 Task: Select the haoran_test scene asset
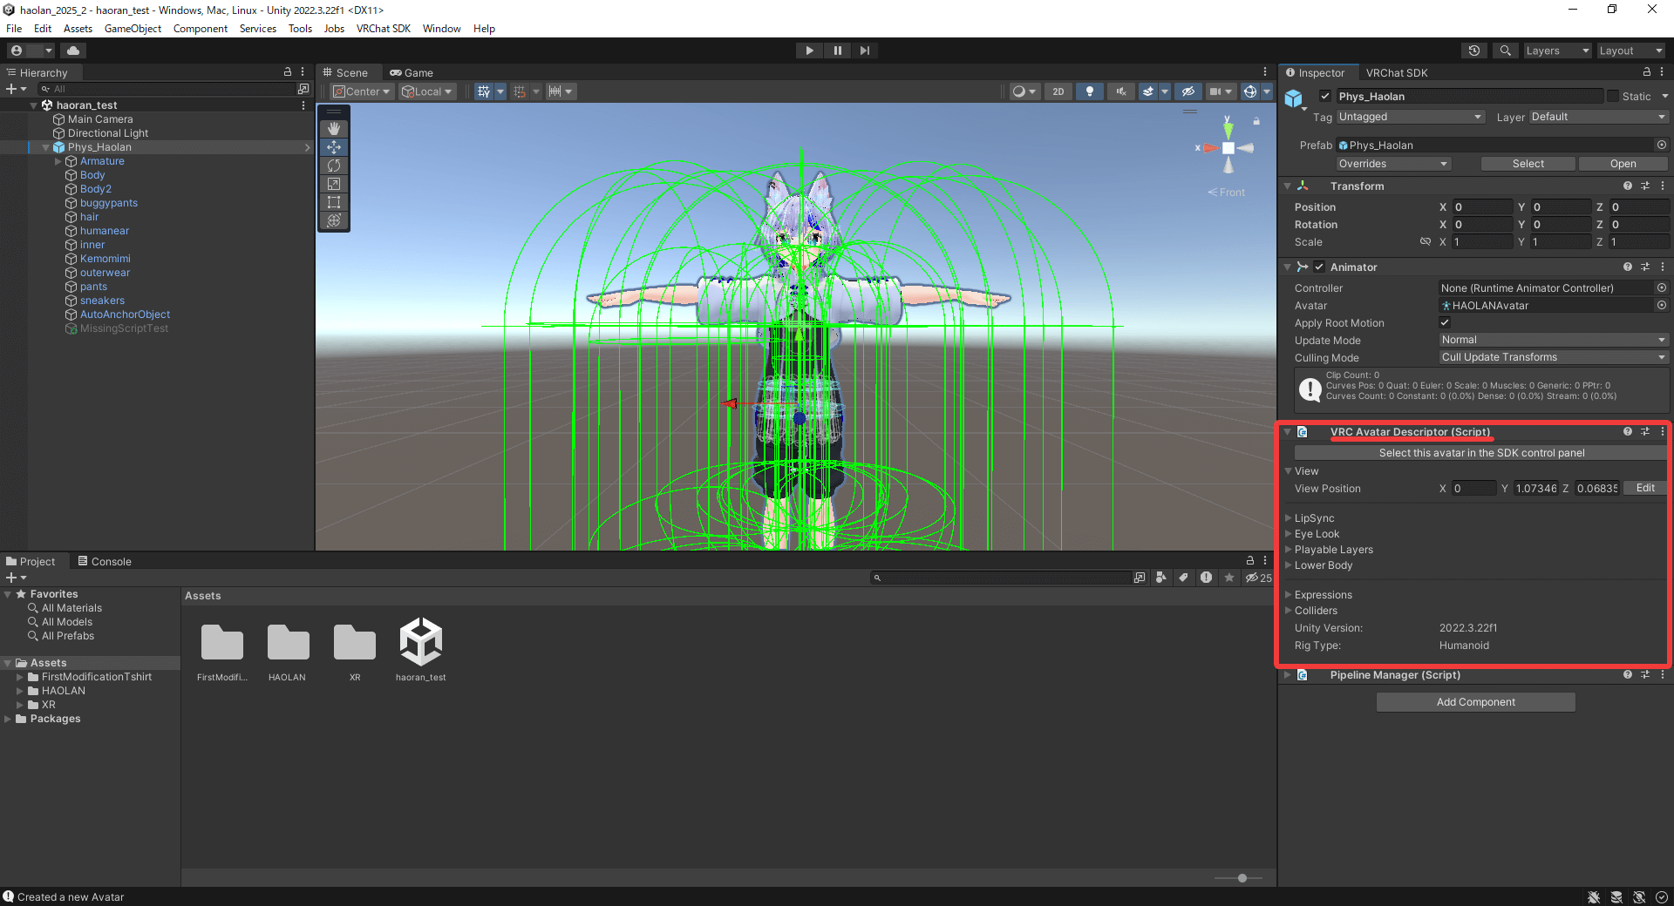[420, 650]
